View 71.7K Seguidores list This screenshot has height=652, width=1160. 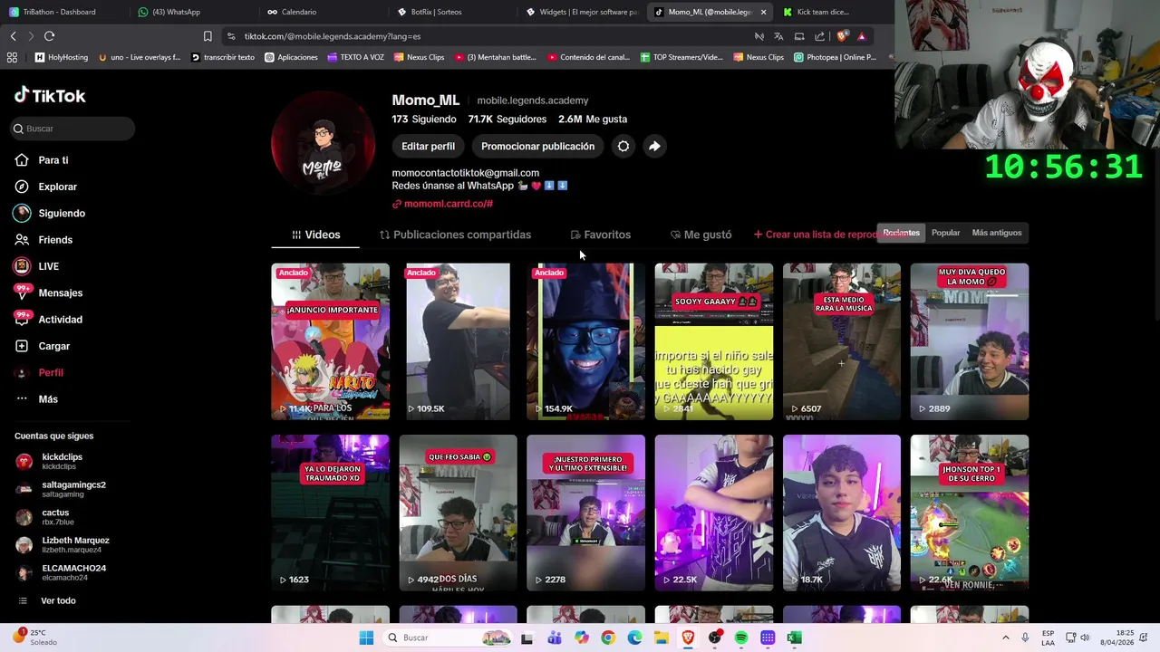pyautogui.click(x=507, y=119)
